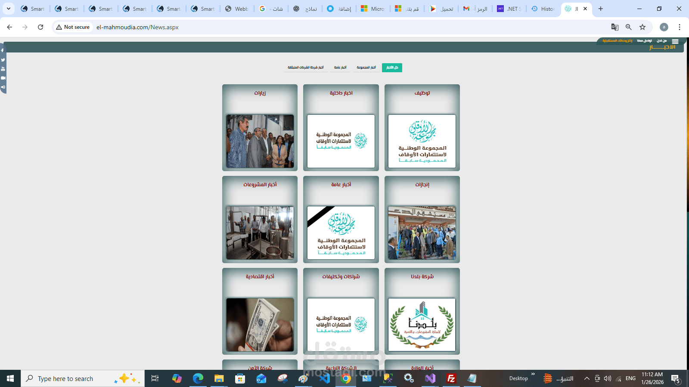The image size is (689, 387).
Task: Open Visual Studio from the taskbar
Action: click(x=430, y=378)
